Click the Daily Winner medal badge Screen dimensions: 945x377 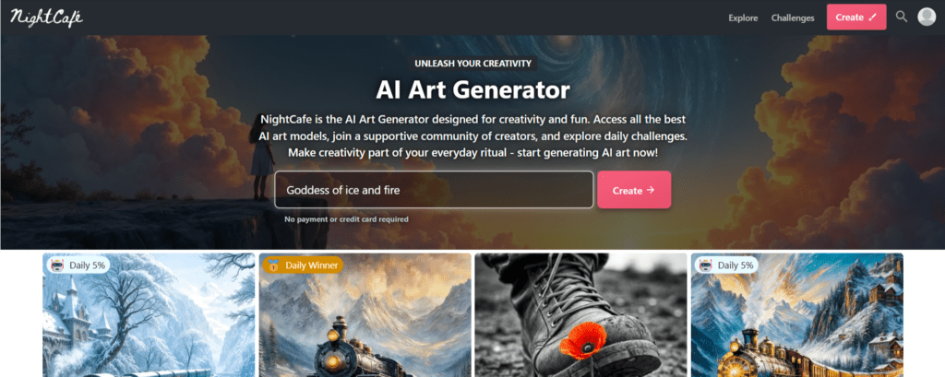tap(303, 265)
